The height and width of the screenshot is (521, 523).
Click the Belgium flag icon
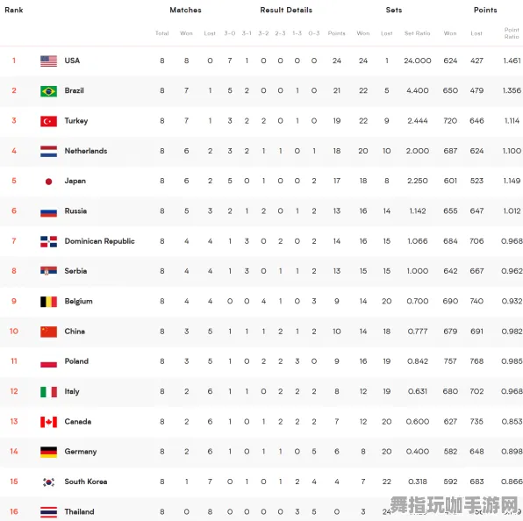point(48,302)
